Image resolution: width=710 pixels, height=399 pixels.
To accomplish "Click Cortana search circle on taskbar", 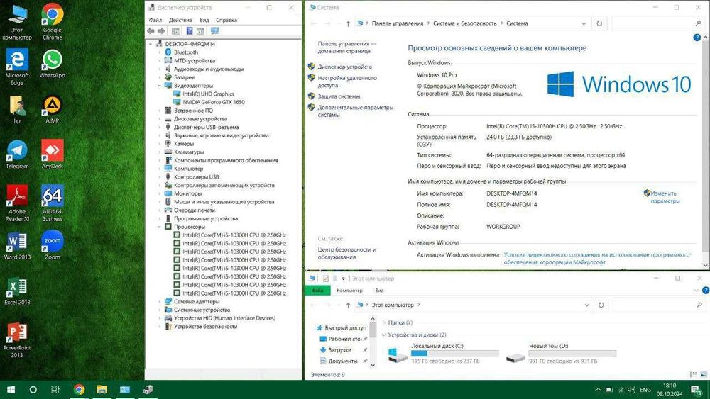I will coord(33,390).
